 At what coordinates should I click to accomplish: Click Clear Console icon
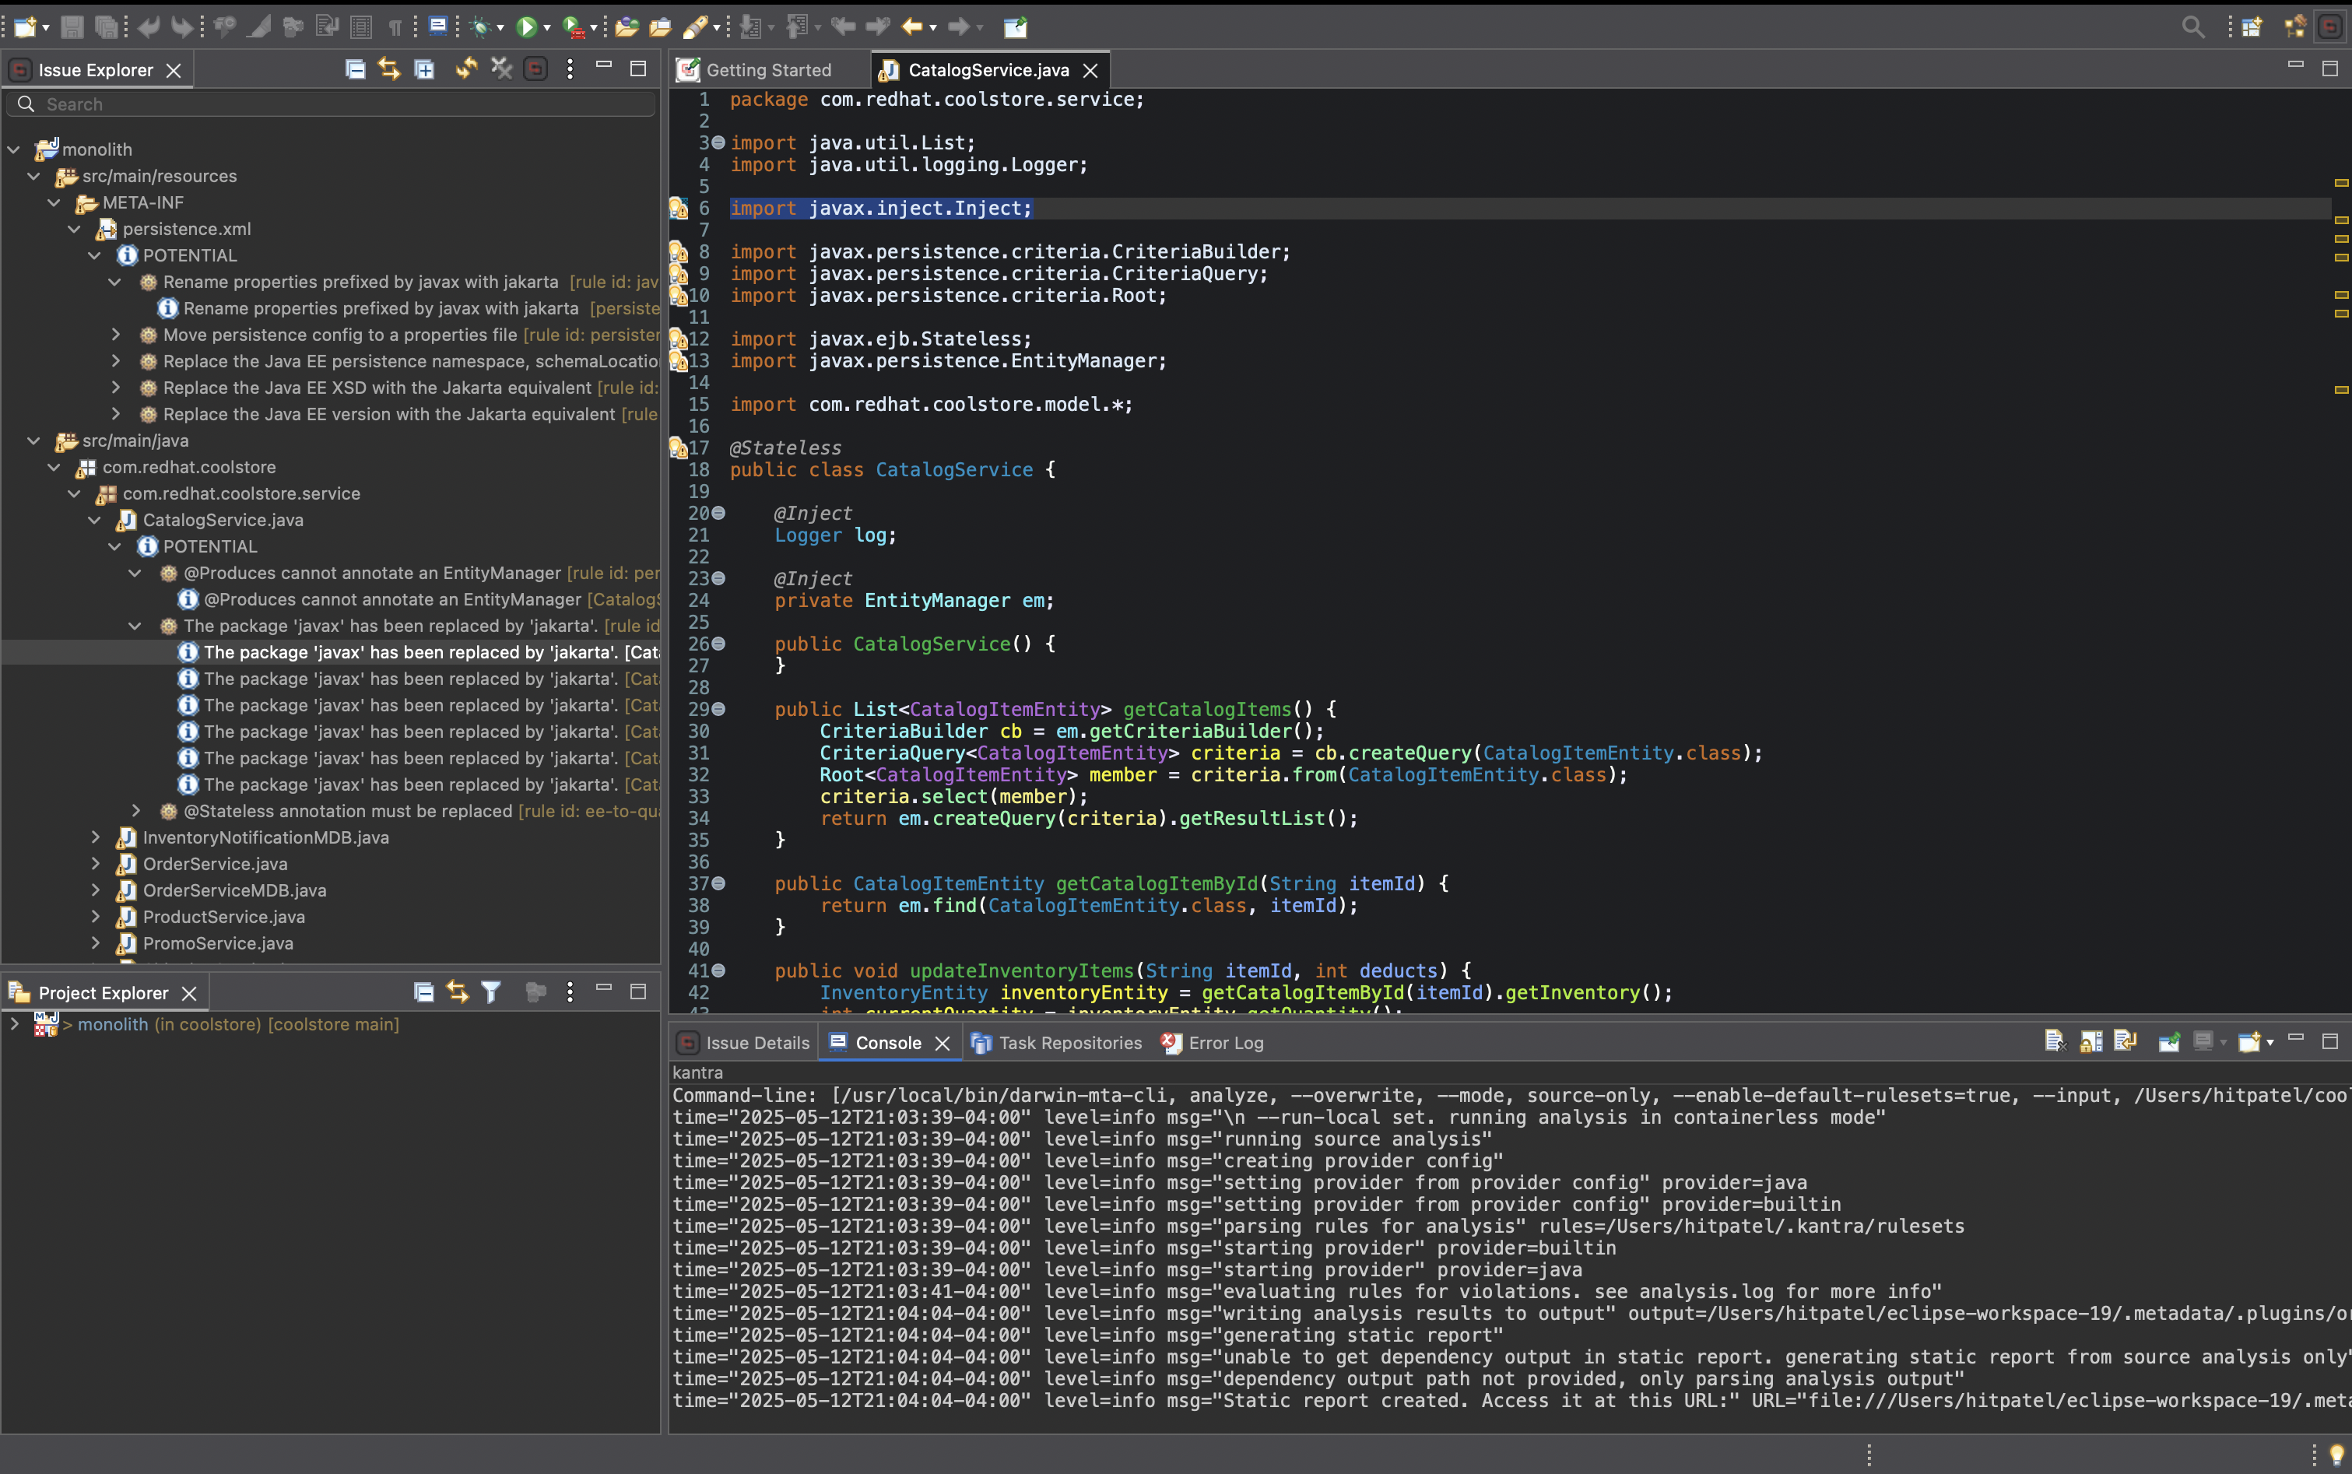click(x=2055, y=1041)
